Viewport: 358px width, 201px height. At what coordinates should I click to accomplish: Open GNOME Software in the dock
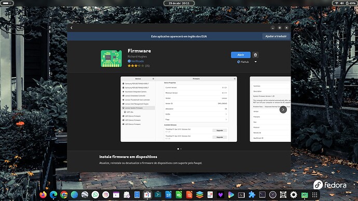click(147, 195)
